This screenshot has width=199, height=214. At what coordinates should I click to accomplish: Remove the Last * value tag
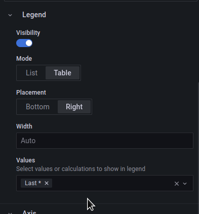click(x=47, y=183)
